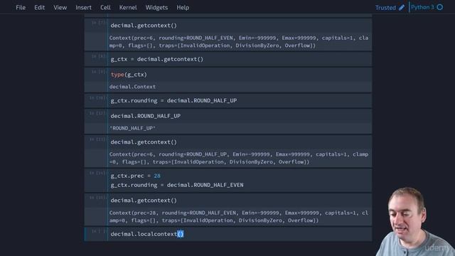The image size is (455, 256).
Task: Open the File menu
Action: coord(21,8)
